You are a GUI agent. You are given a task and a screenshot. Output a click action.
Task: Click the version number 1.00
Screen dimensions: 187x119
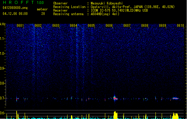tap(40, 2)
